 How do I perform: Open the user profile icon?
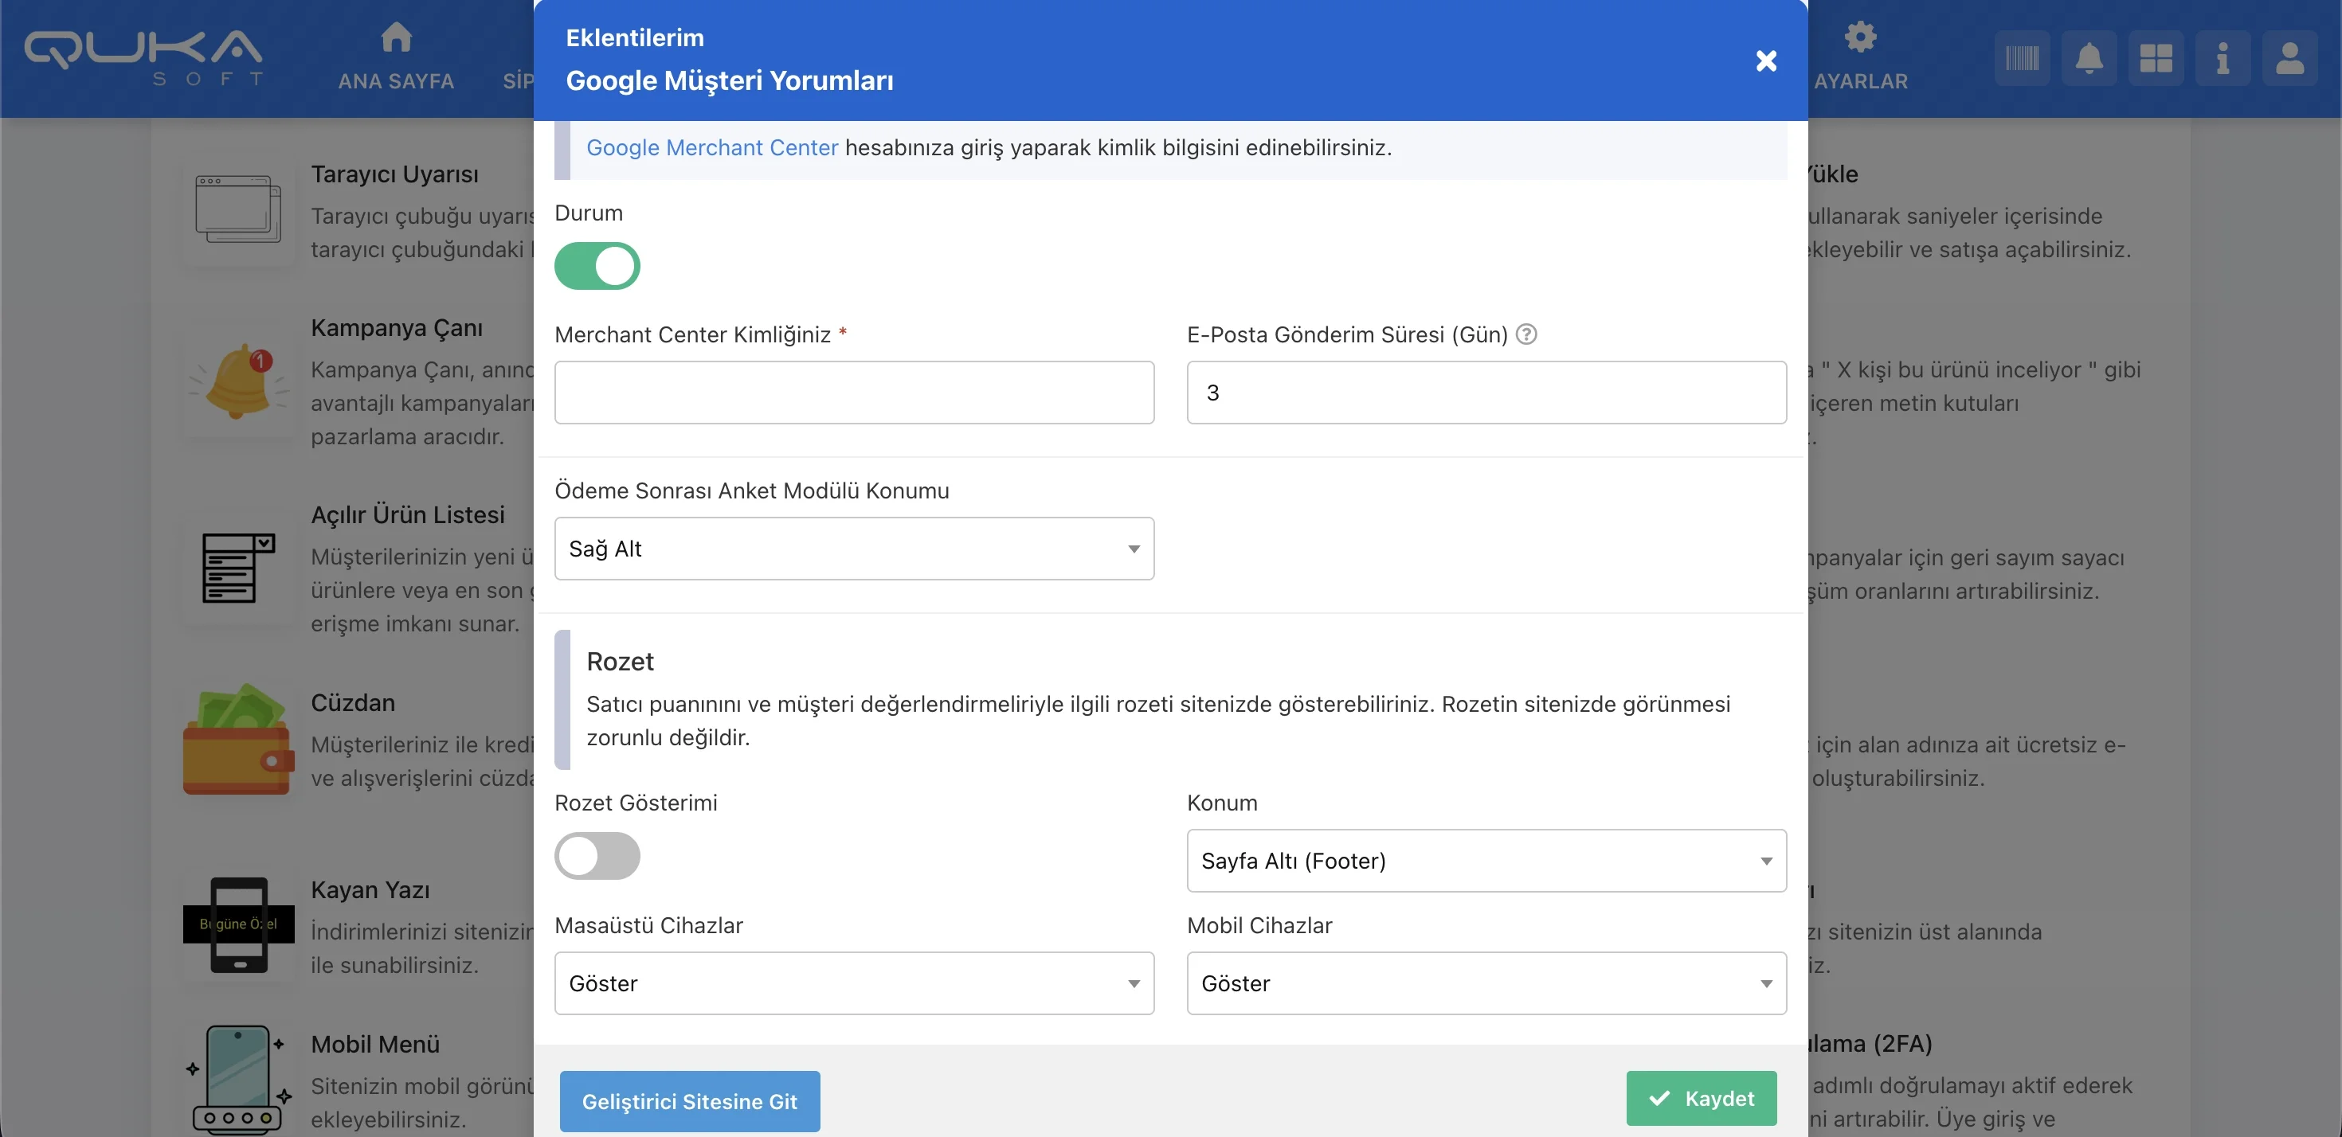(x=2289, y=59)
